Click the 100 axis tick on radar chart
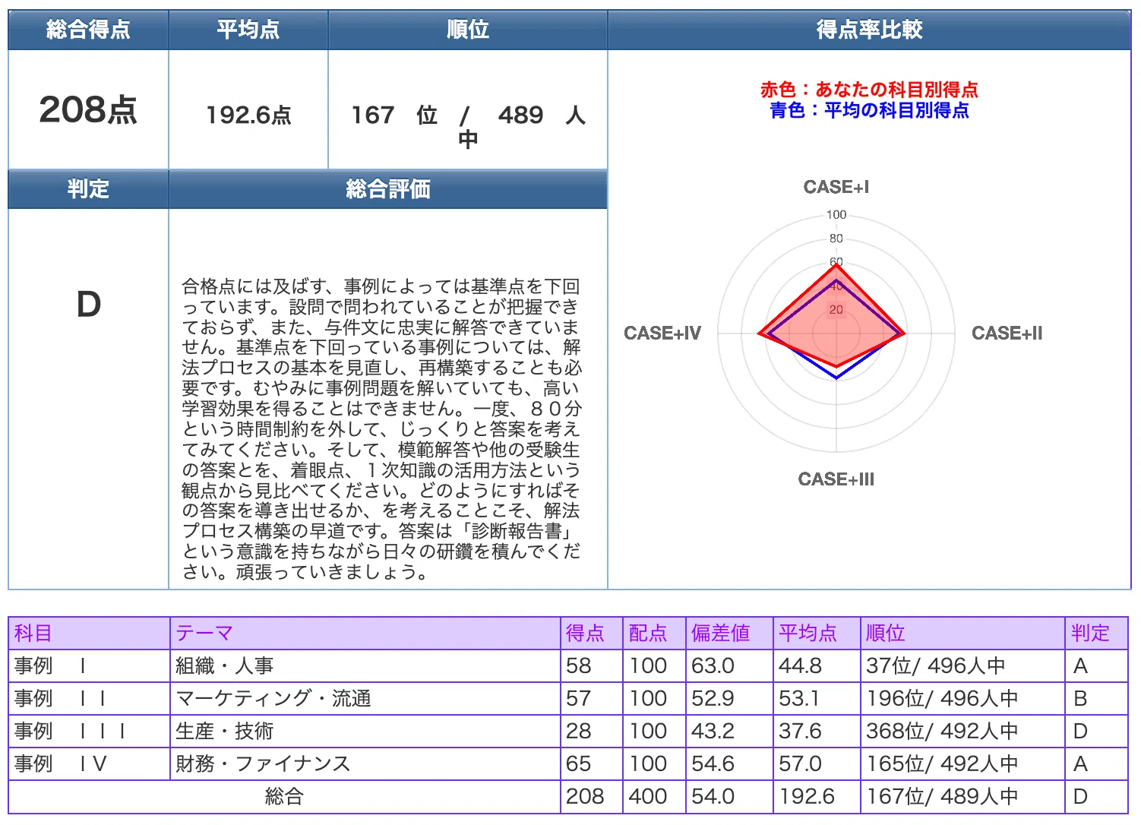 pos(836,215)
